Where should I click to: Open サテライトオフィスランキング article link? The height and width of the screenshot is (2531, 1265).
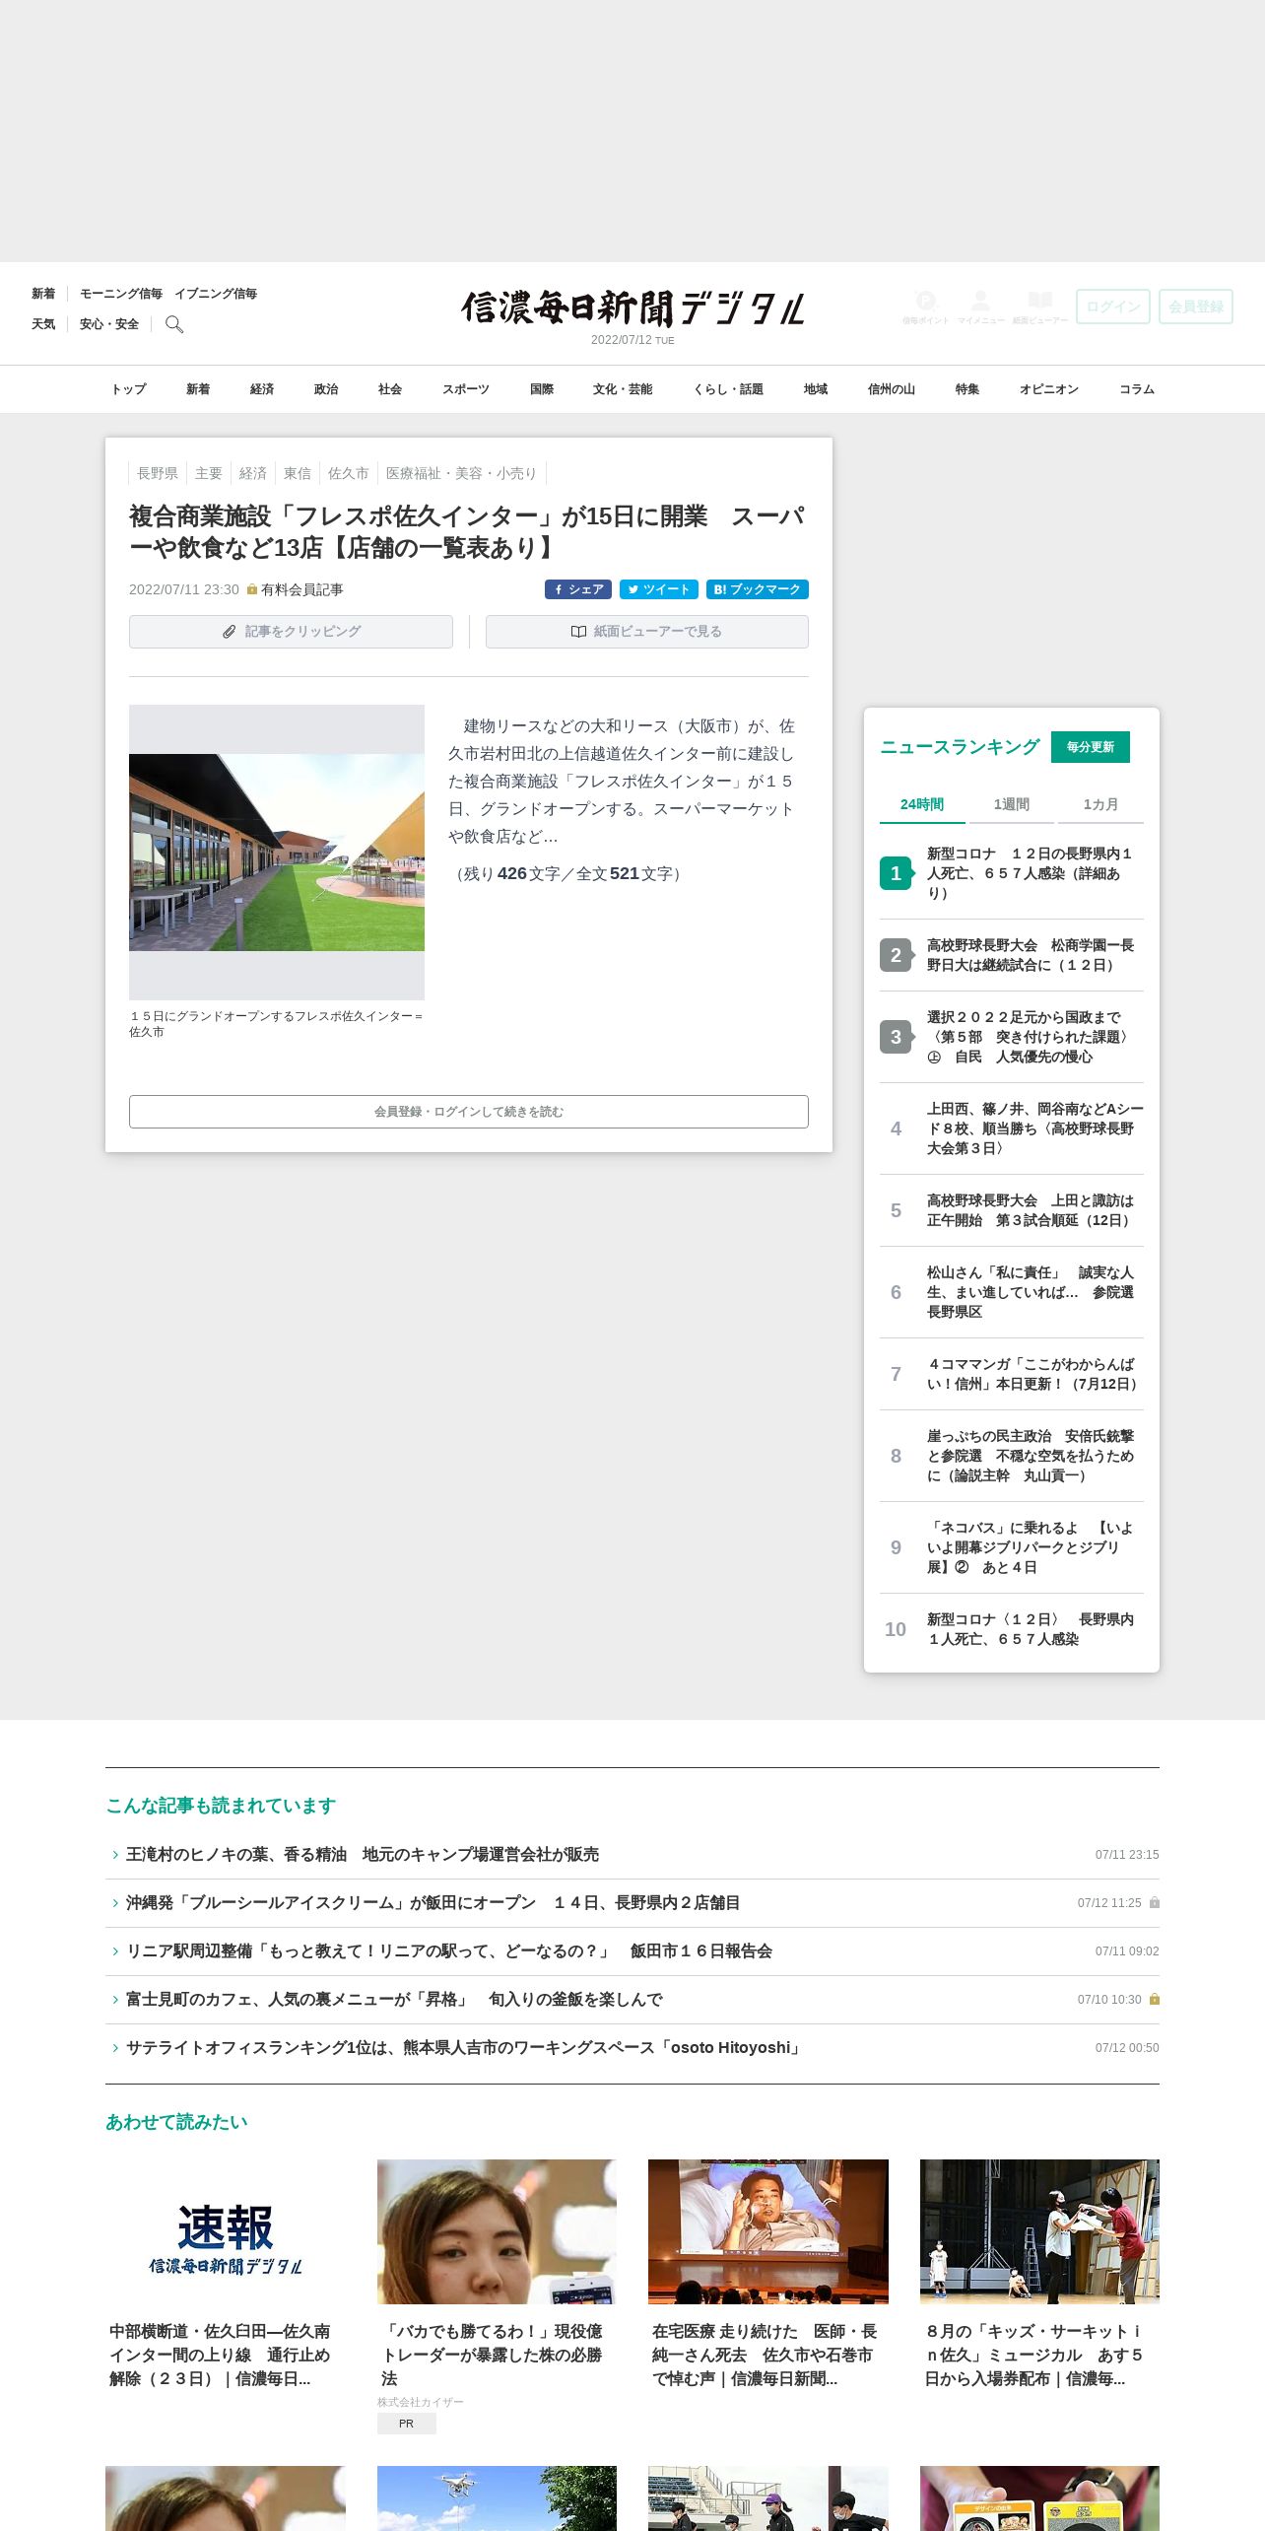[x=465, y=2048]
